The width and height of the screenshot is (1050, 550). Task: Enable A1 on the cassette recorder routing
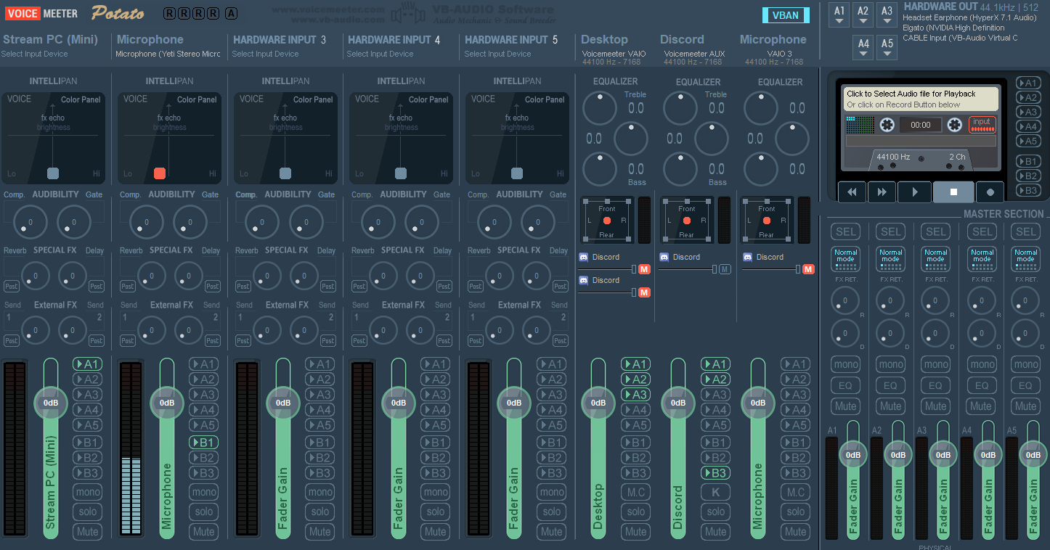tap(1027, 83)
